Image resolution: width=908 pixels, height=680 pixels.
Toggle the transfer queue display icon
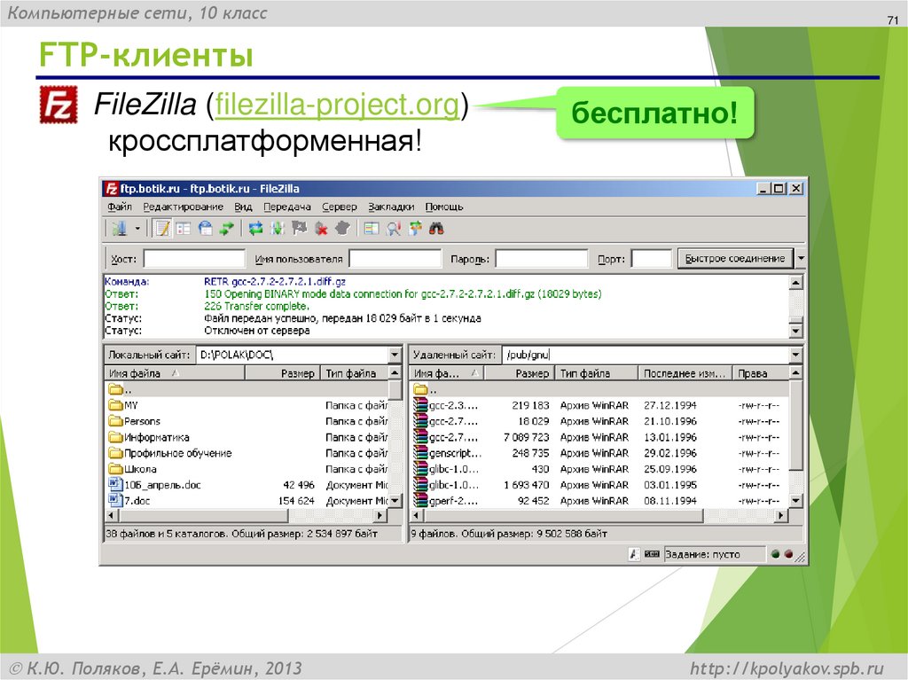pyautogui.click(x=226, y=229)
